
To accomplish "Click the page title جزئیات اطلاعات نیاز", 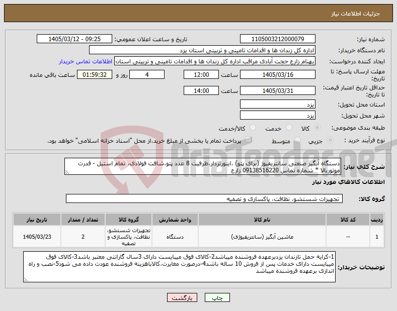I will 355,14.
